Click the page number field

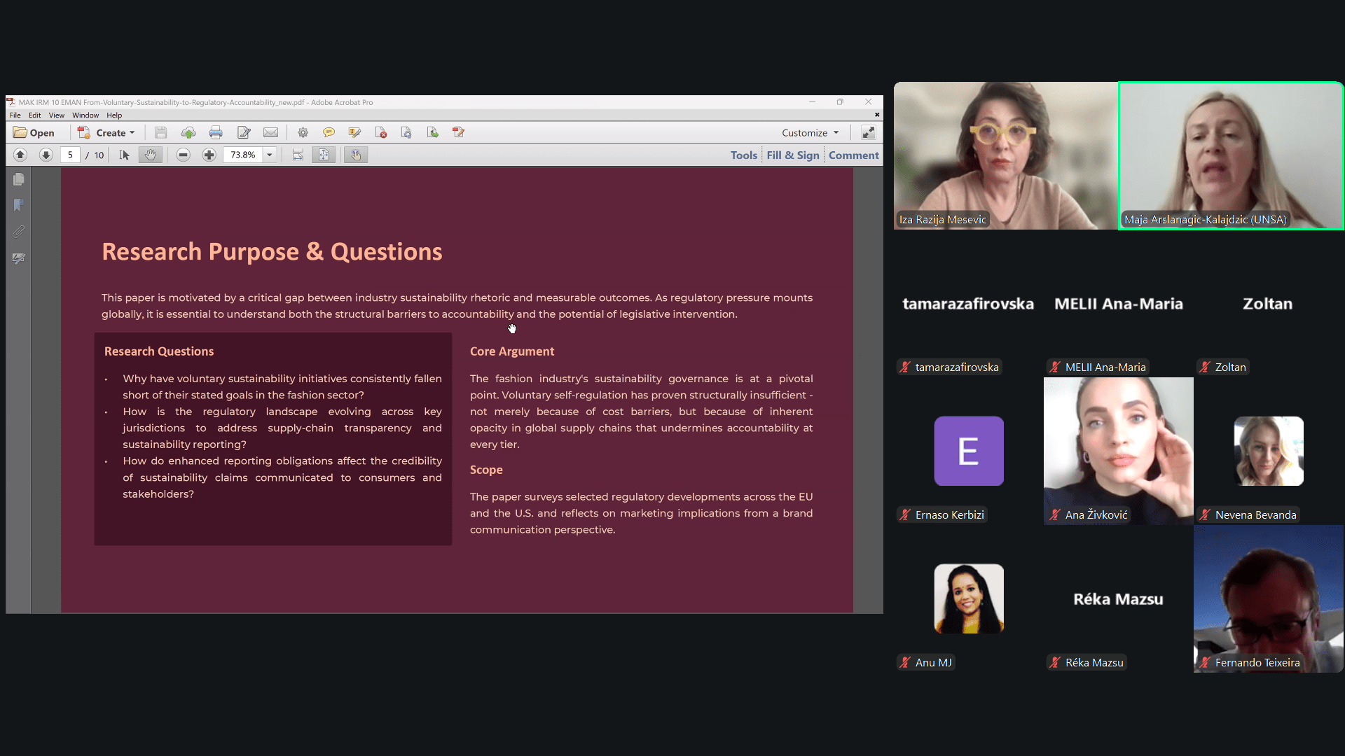70,155
